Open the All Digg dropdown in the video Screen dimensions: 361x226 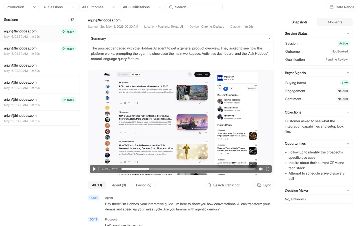pyautogui.click(x=136, y=74)
